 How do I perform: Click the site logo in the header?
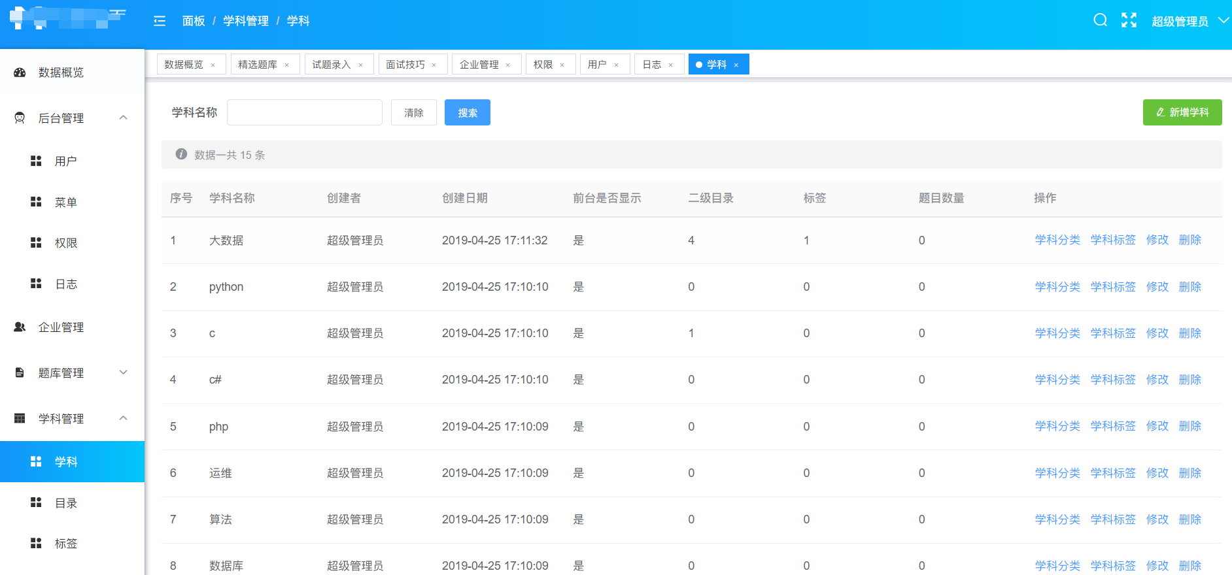(x=67, y=18)
